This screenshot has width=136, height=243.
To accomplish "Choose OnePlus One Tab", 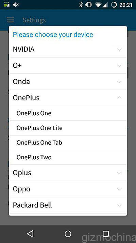I will coord(68,143).
